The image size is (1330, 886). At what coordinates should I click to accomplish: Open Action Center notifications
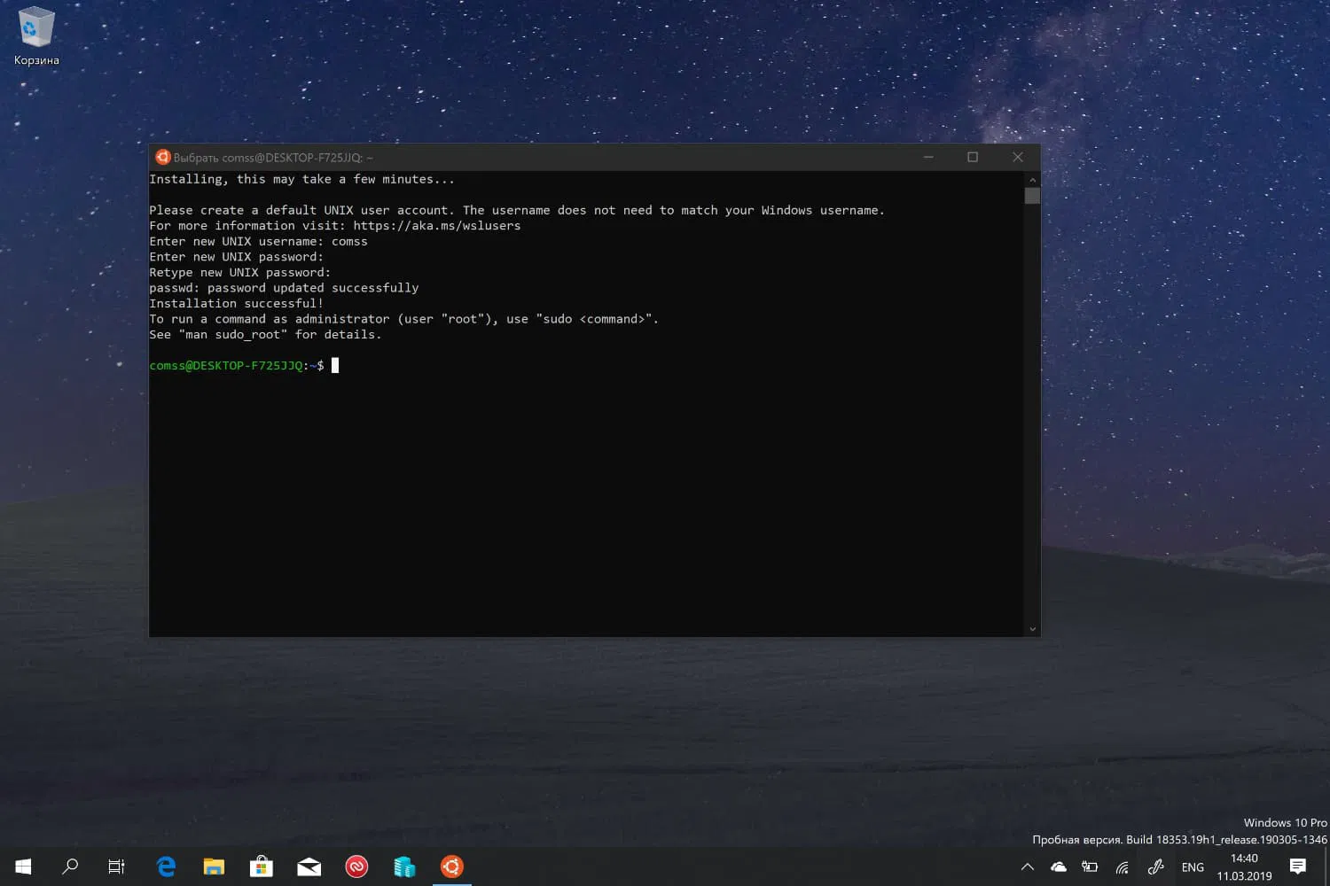pos(1297,867)
